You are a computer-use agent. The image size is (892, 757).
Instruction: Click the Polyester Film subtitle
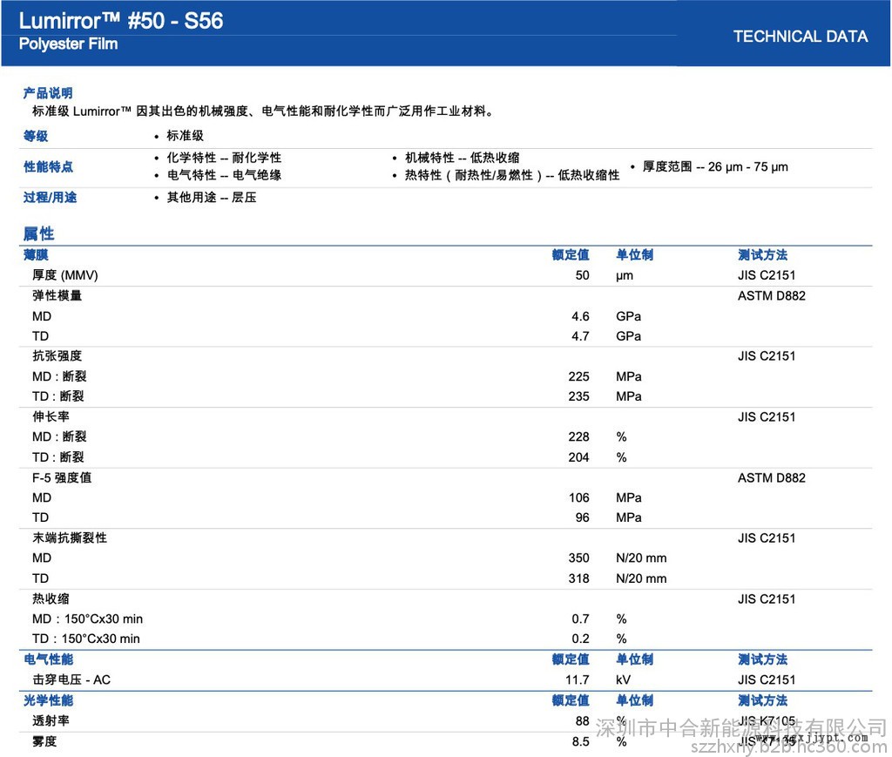tap(69, 44)
